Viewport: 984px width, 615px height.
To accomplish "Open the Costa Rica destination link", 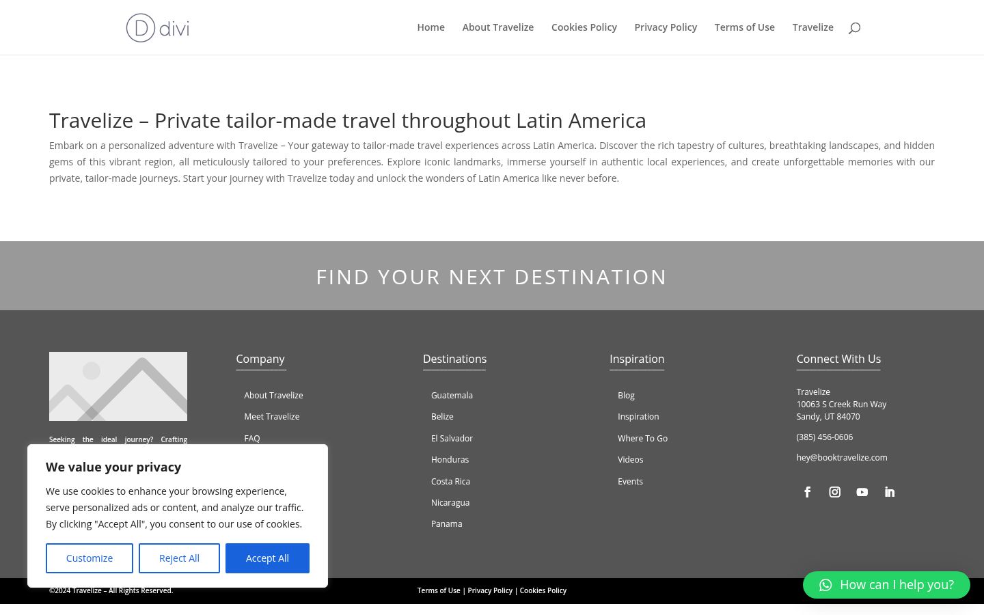I will coord(450,482).
